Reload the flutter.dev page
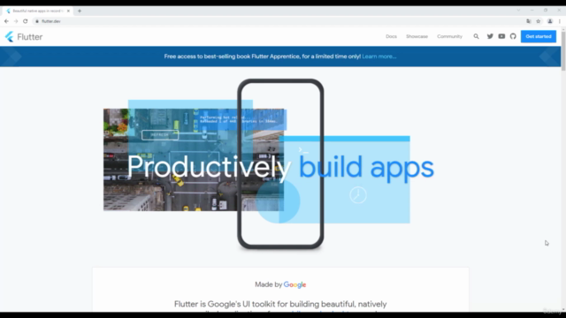The image size is (566, 318). coord(26,21)
